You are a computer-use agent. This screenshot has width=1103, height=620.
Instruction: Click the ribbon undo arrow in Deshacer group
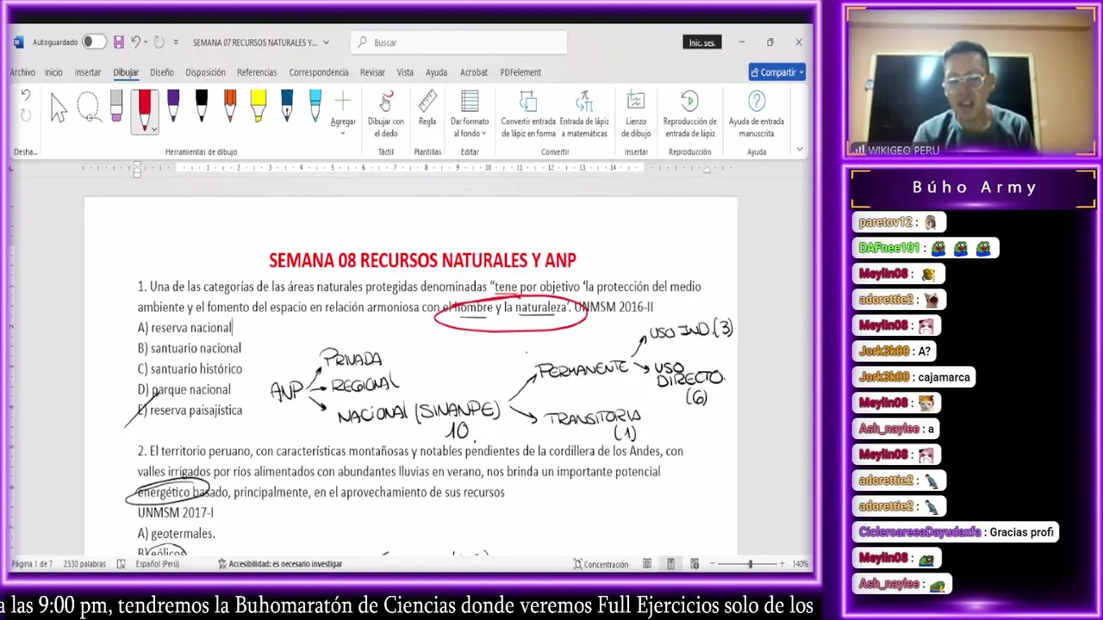point(26,96)
